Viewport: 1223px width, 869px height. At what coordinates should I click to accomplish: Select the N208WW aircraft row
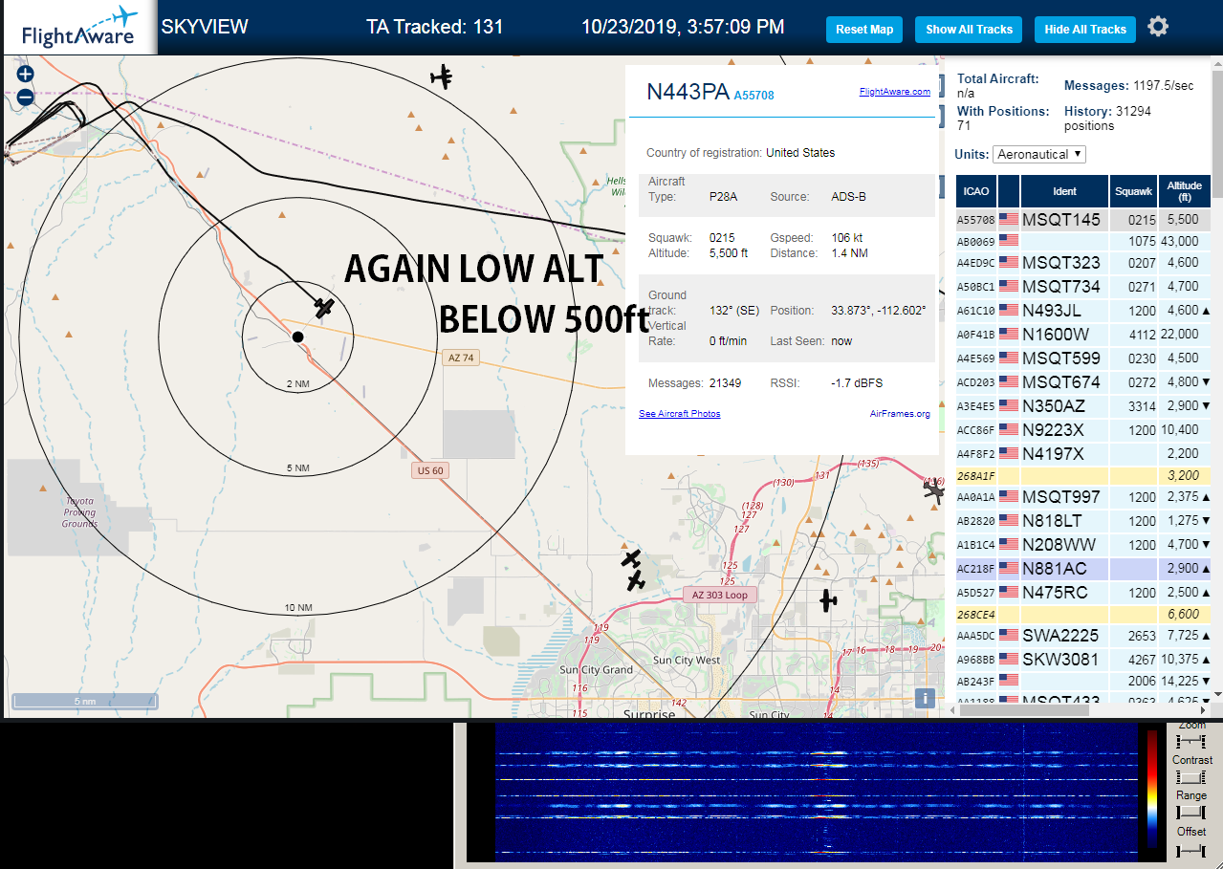[1083, 545]
